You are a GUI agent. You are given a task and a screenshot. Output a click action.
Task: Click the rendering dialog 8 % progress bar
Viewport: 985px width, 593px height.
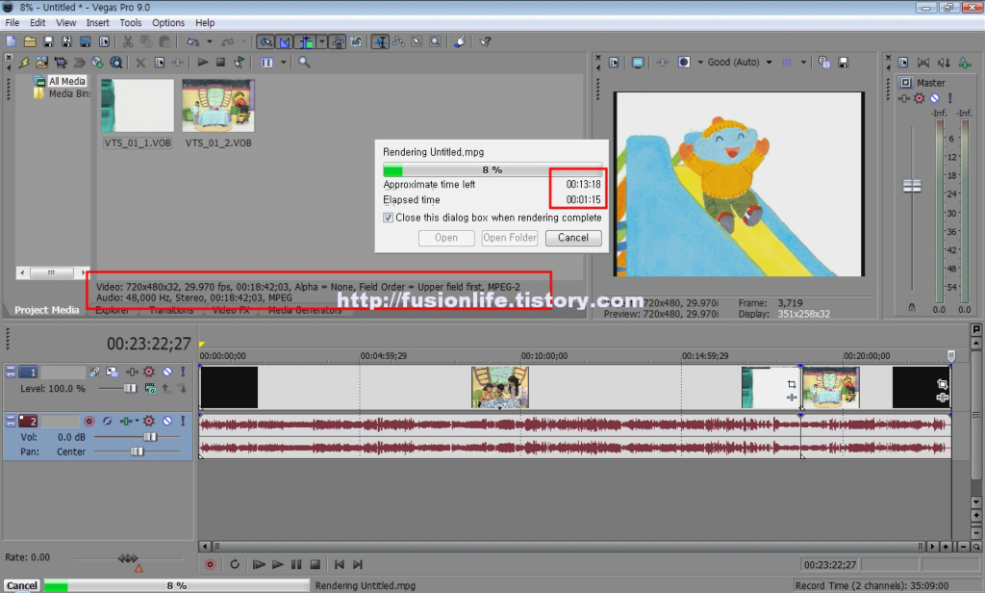point(492,169)
